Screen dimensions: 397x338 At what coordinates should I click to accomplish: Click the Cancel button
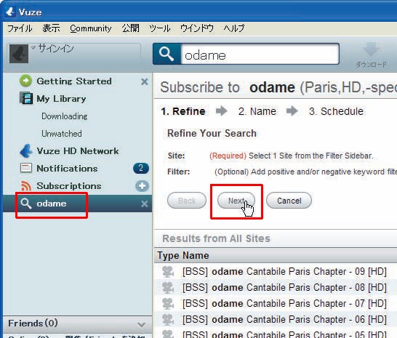click(289, 201)
